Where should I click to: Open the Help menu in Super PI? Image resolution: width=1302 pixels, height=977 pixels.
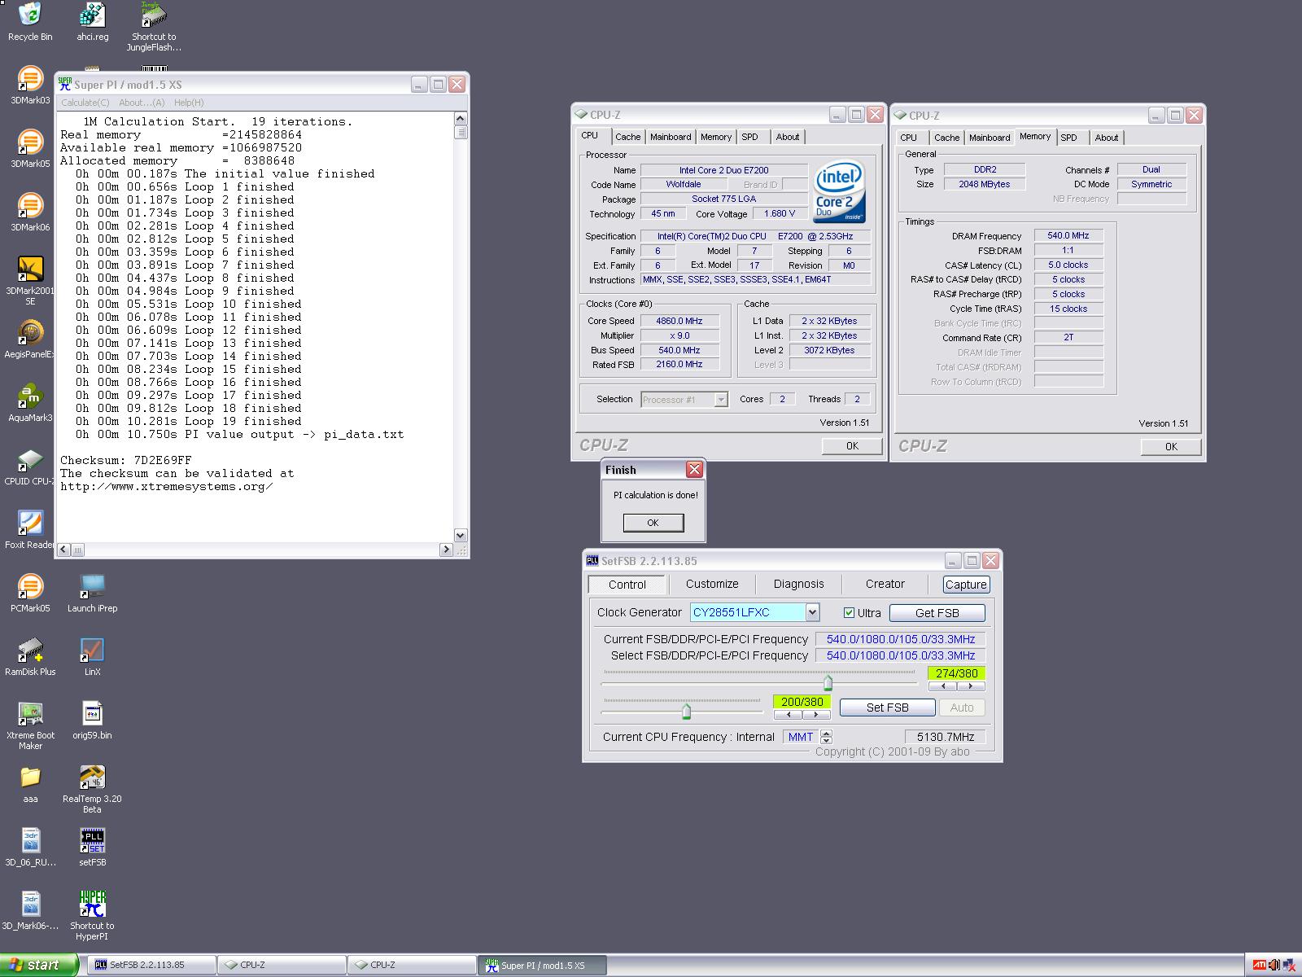coord(189,103)
